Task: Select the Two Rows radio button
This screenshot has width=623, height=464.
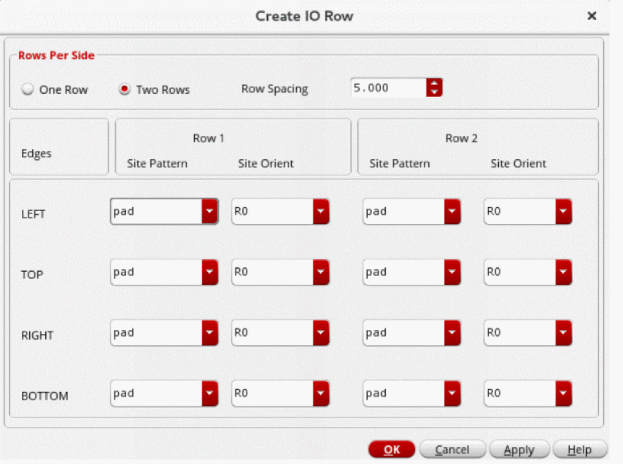Action: click(x=125, y=90)
